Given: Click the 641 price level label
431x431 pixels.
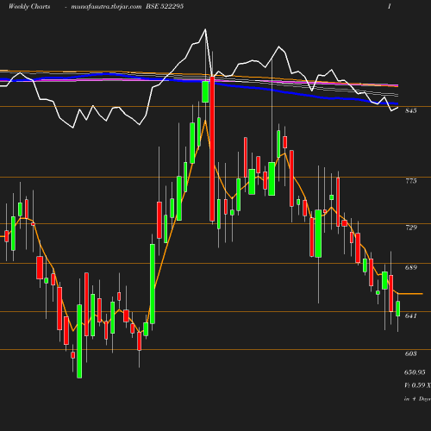Looking at the screenshot, I should coord(411,315).
